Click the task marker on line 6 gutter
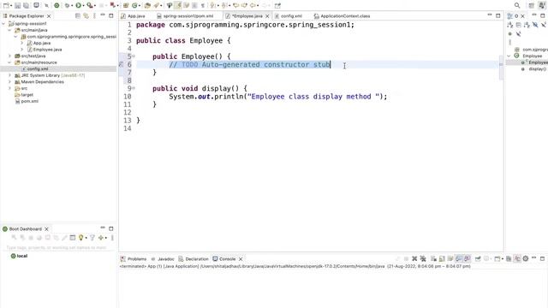548x308 pixels. click(x=122, y=64)
